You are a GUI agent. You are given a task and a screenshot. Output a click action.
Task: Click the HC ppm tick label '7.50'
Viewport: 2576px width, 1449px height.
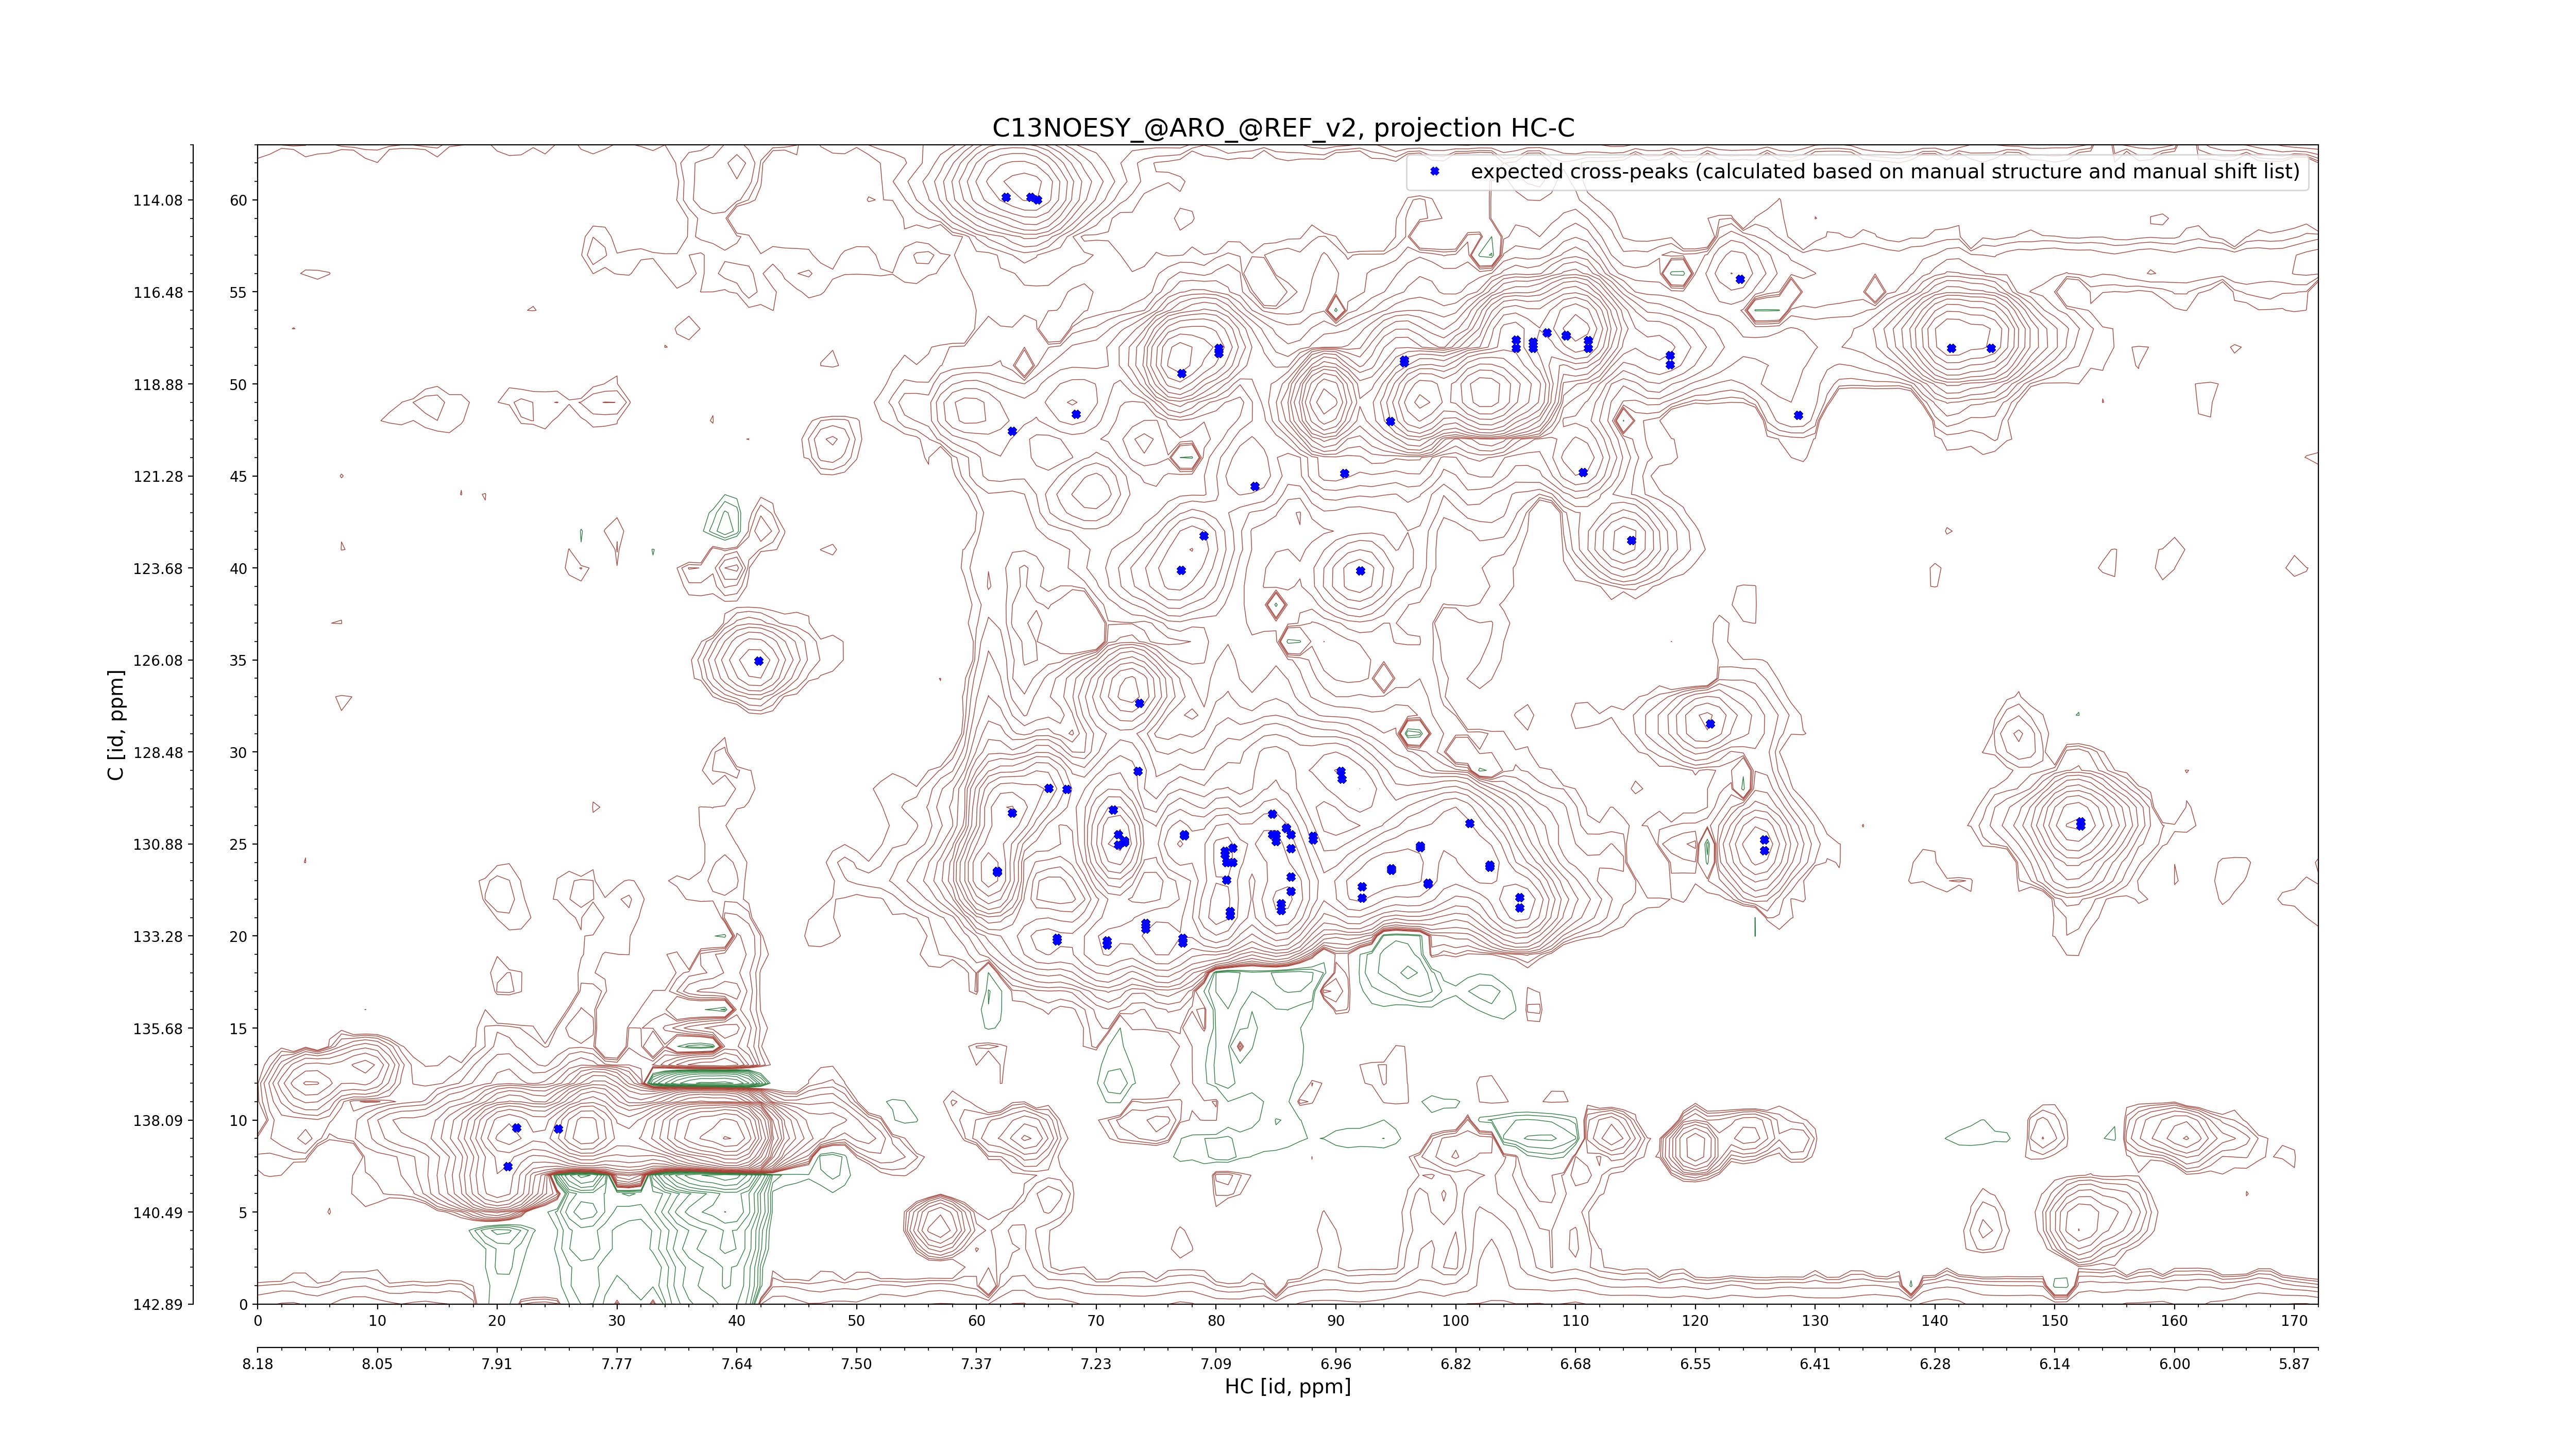(x=856, y=1364)
